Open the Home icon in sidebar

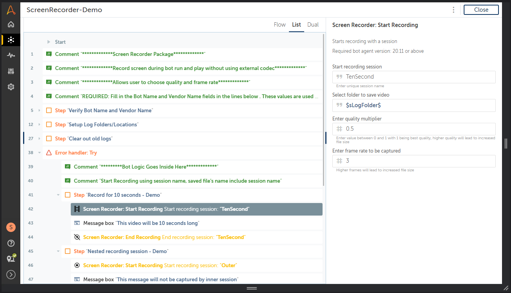tap(11, 24)
